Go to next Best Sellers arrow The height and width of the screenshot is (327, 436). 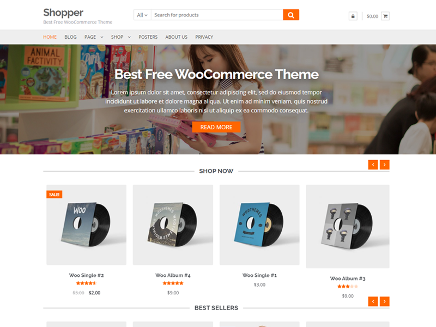click(x=385, y=301)
